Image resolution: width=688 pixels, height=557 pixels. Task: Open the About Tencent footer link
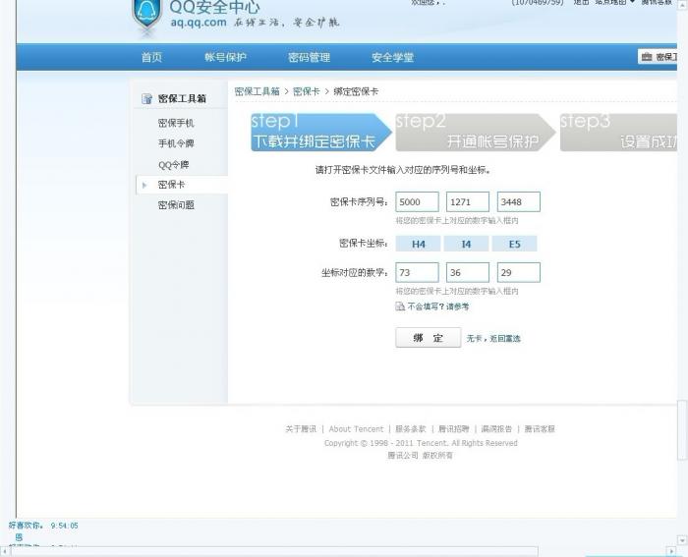pos(356,429)
